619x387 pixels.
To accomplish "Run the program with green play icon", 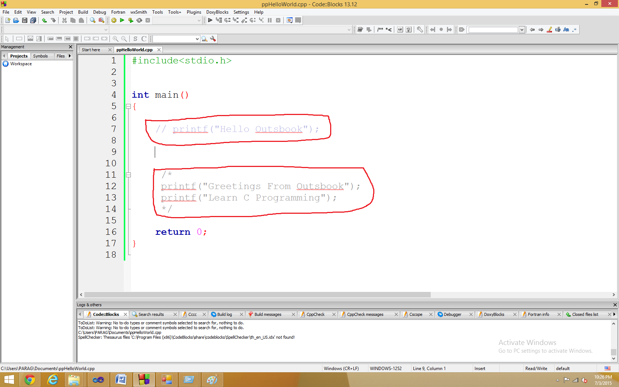I will coord(122,21).
